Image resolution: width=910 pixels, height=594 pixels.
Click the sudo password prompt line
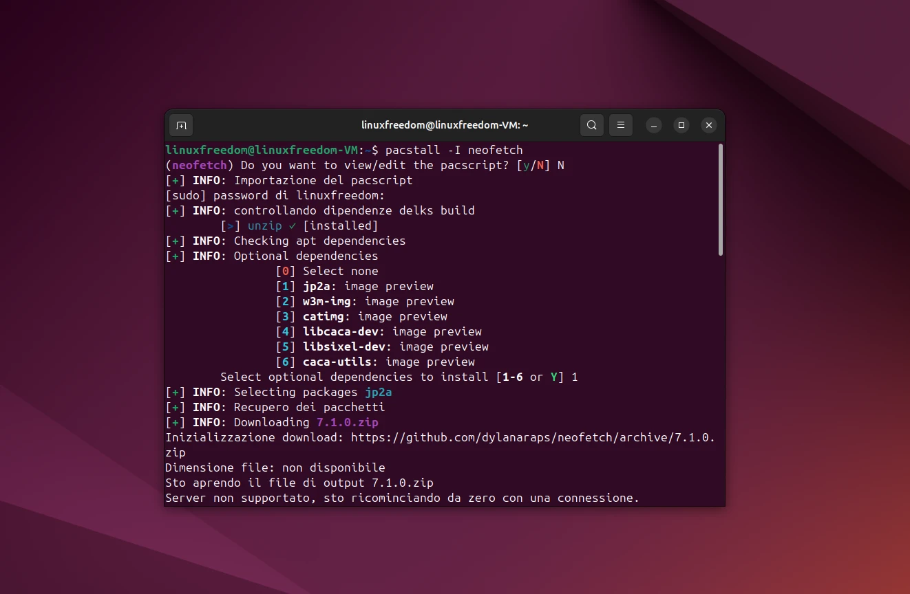click(275, 195)
